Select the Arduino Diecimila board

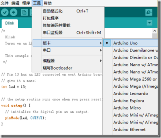pyautogui.click(x=130, y=57)
